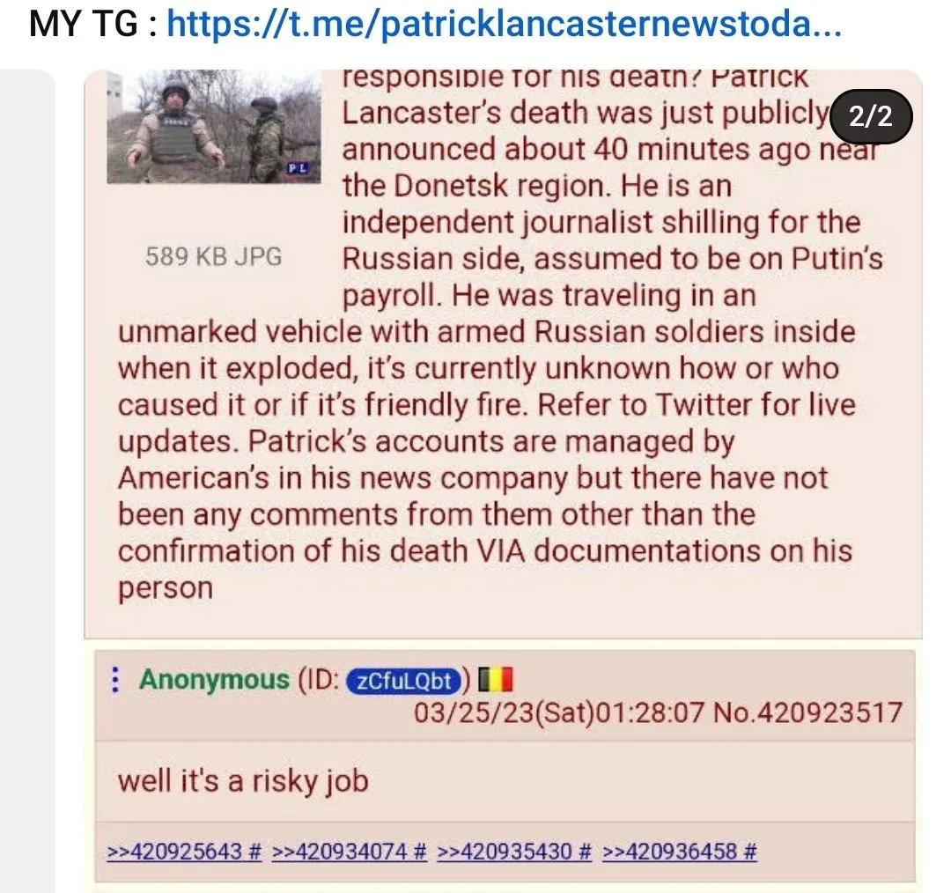Click the post timestamp 03/25/23(Sat)01:28:07
This screenshot has height=893, width=951.
coord(559,712)
